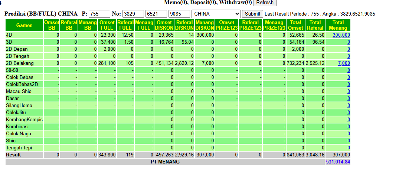Image resolution: width=399 pixels, height=172 pixels.
Task: Select the PT MENANG total 531,014.84
Action: 338,162
